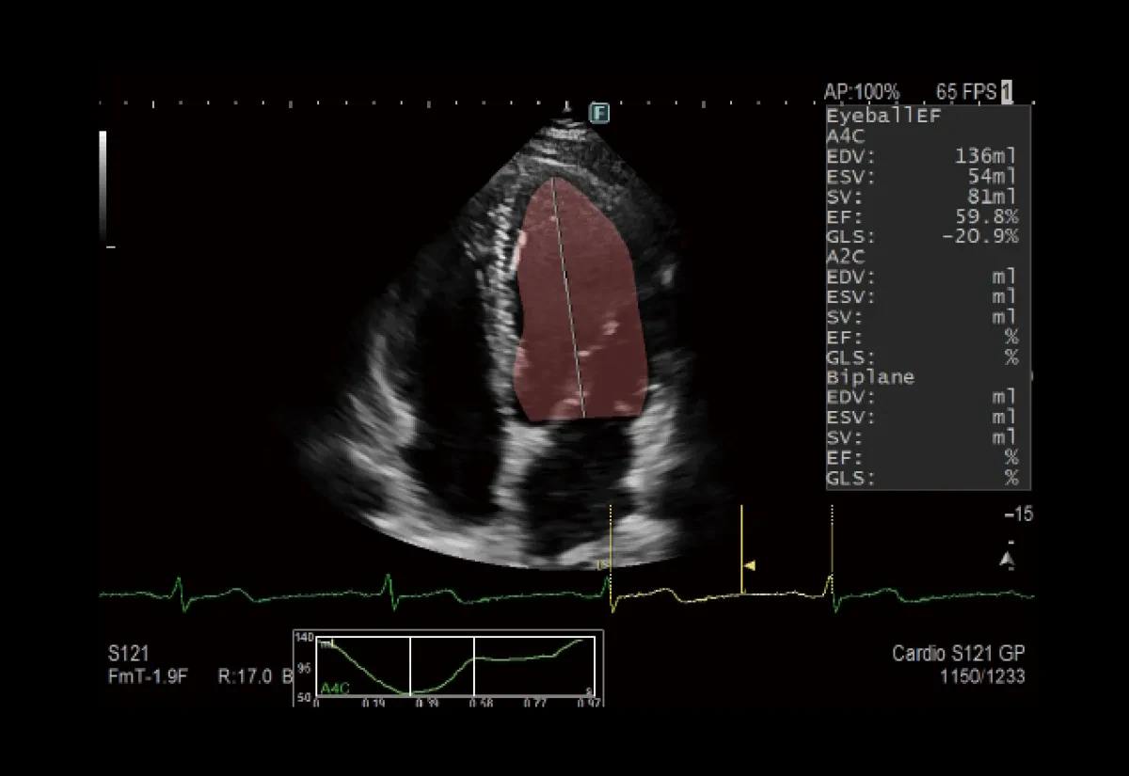Viewport: 1129px width, 776px height.
Task: Select the A2C section heading in results
Action: click(x=846, y=256)
